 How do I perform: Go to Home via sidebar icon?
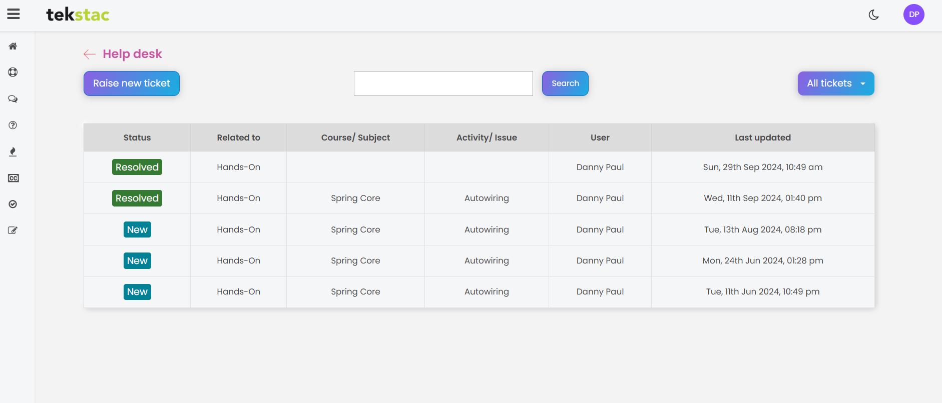click(x=13, y=46)
